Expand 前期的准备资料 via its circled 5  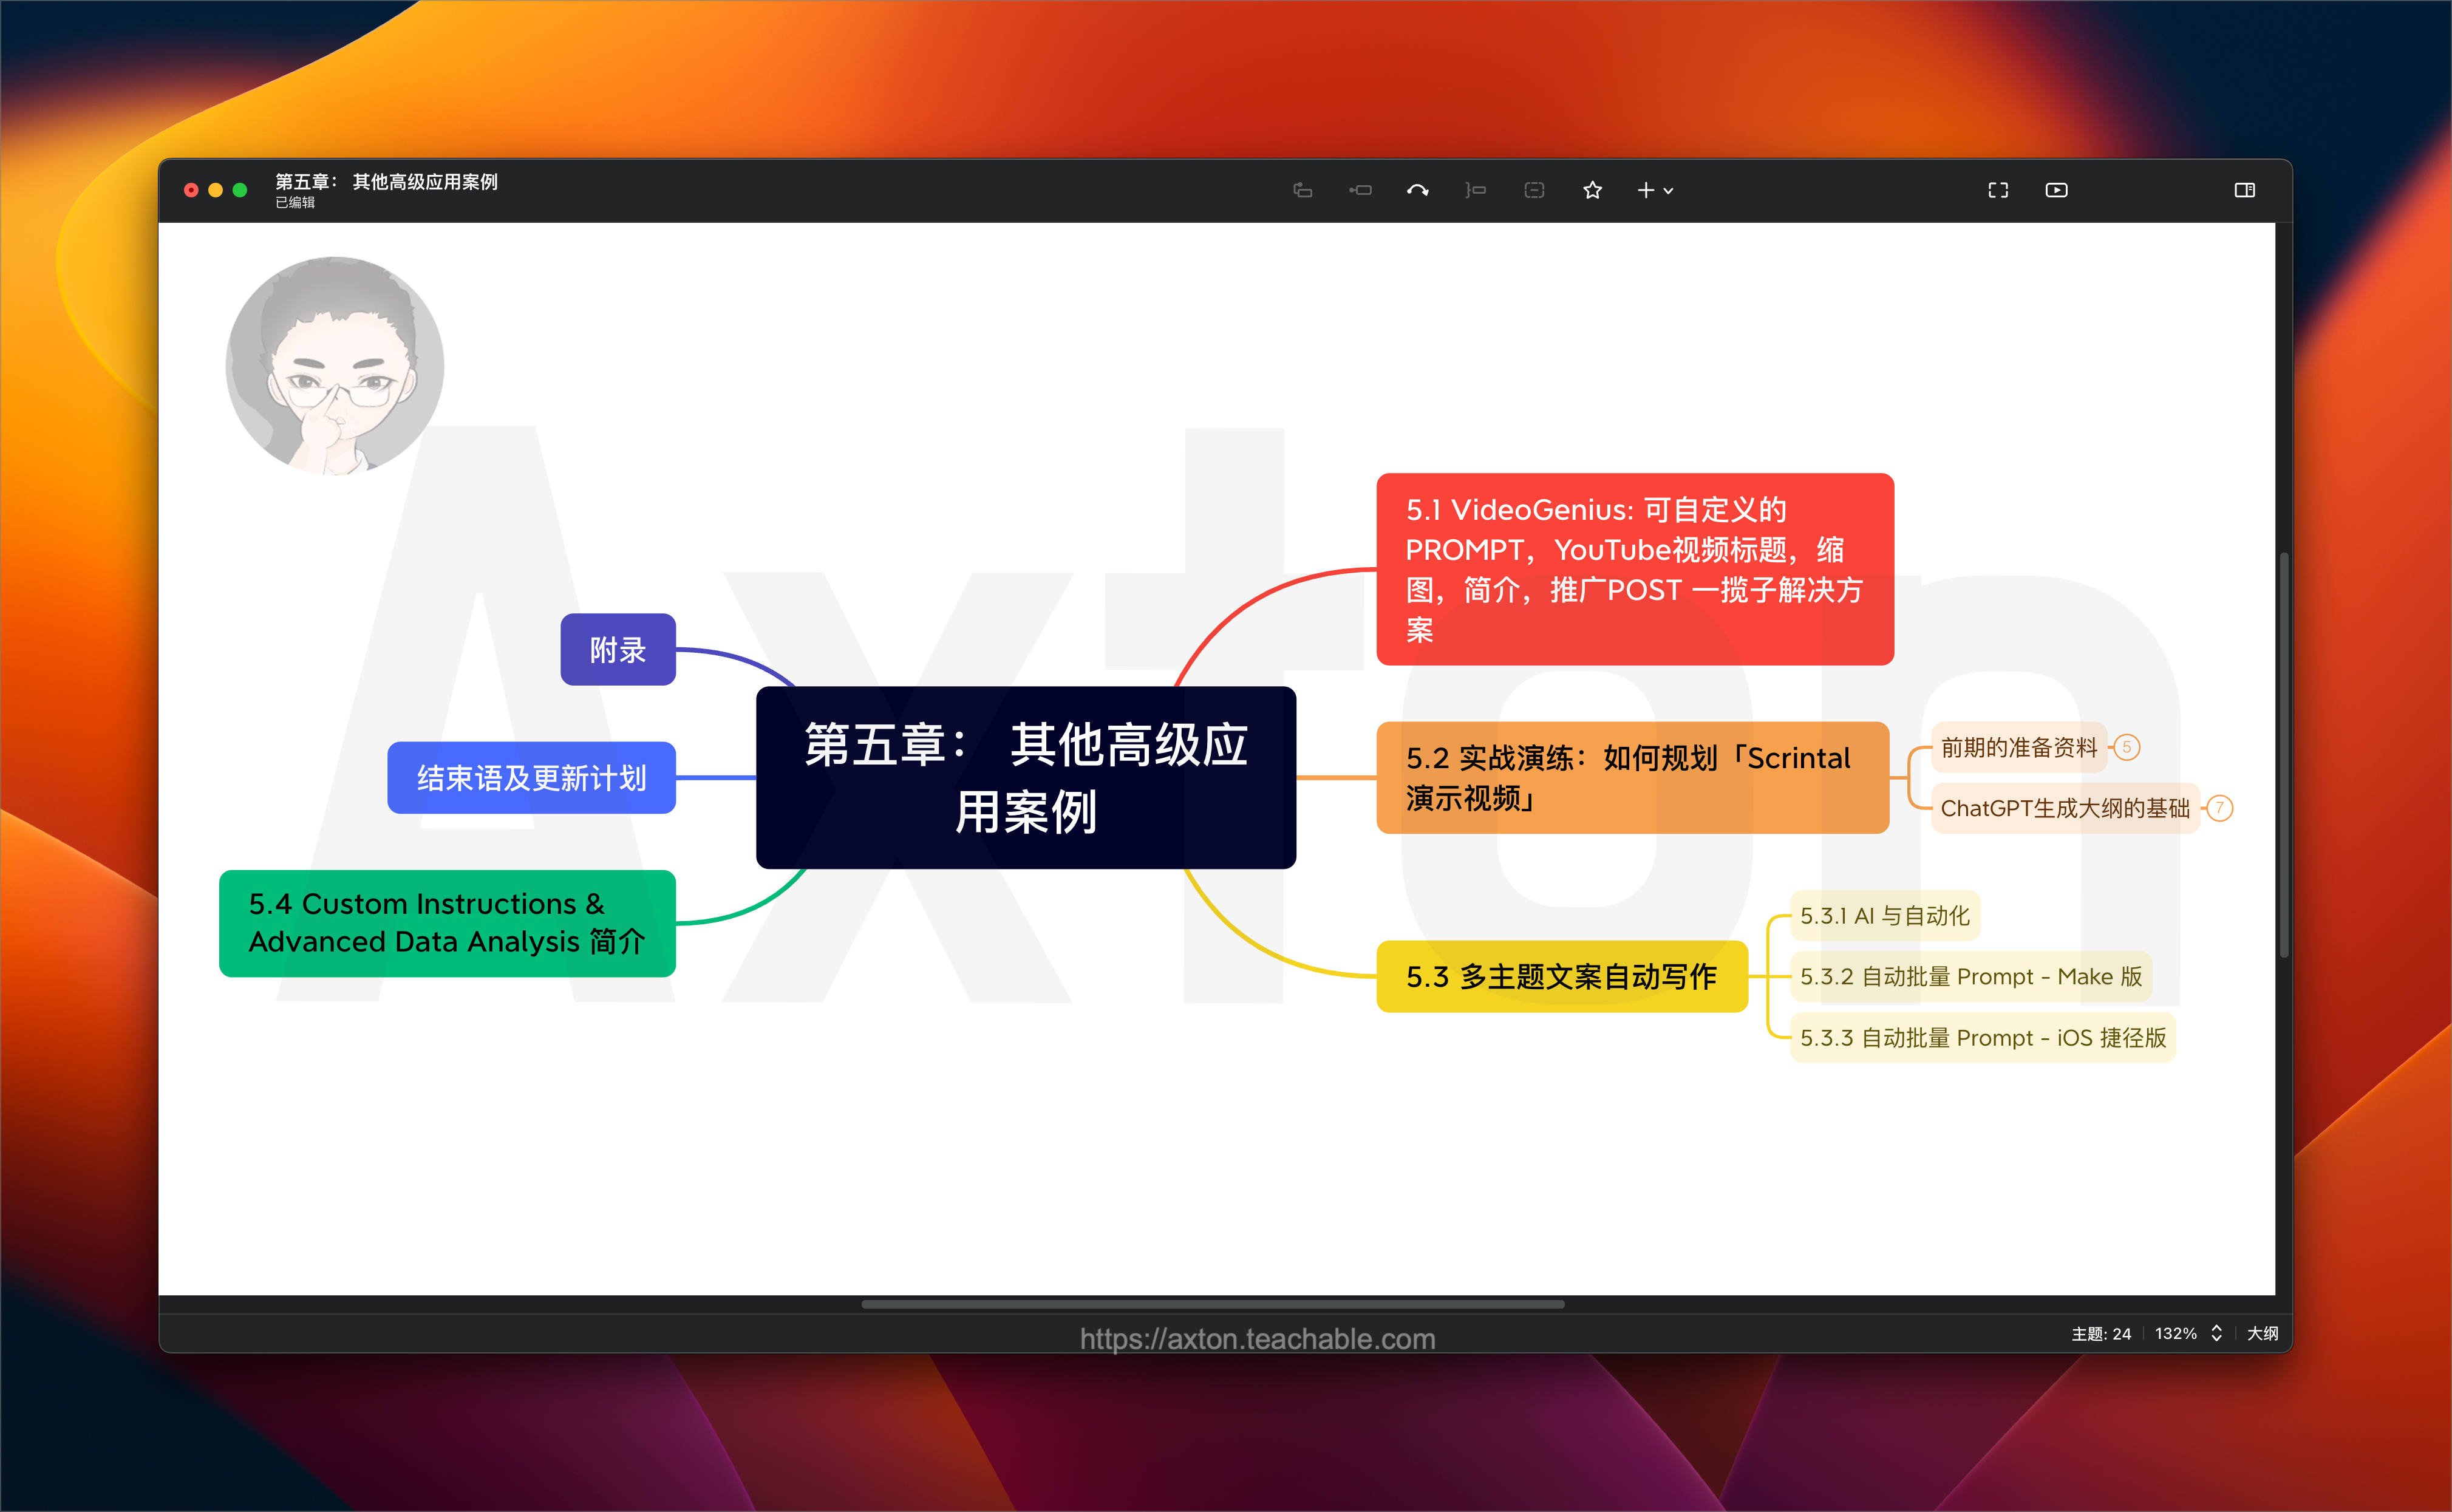[x=2127, y=747]
